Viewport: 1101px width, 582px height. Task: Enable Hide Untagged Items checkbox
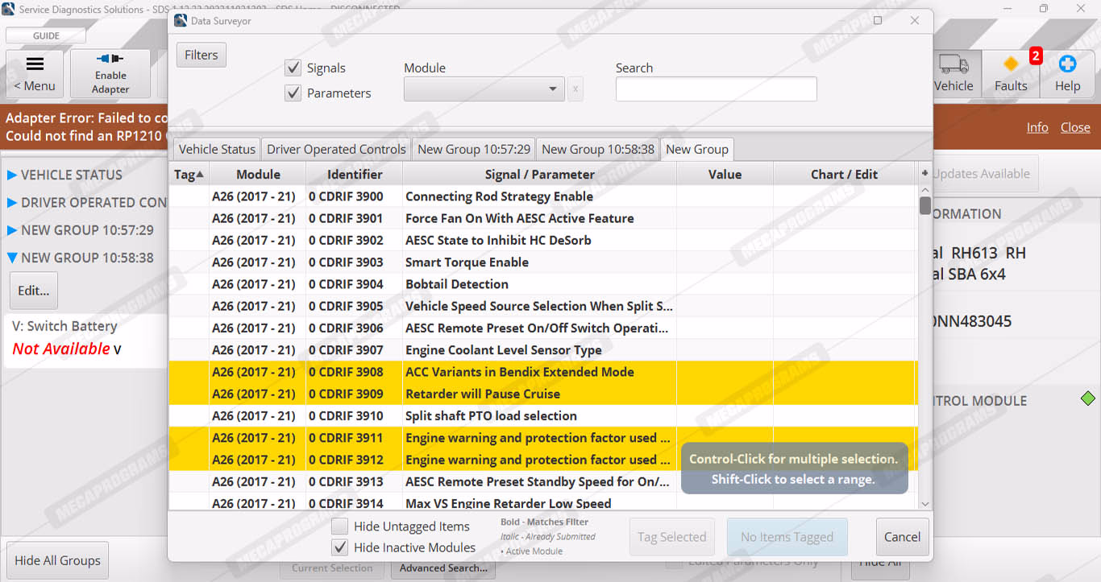[x=340, y=526]
